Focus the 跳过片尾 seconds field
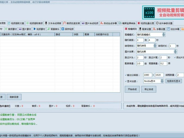This screenshot has width=184, height=138. click(x=163, y=58)
